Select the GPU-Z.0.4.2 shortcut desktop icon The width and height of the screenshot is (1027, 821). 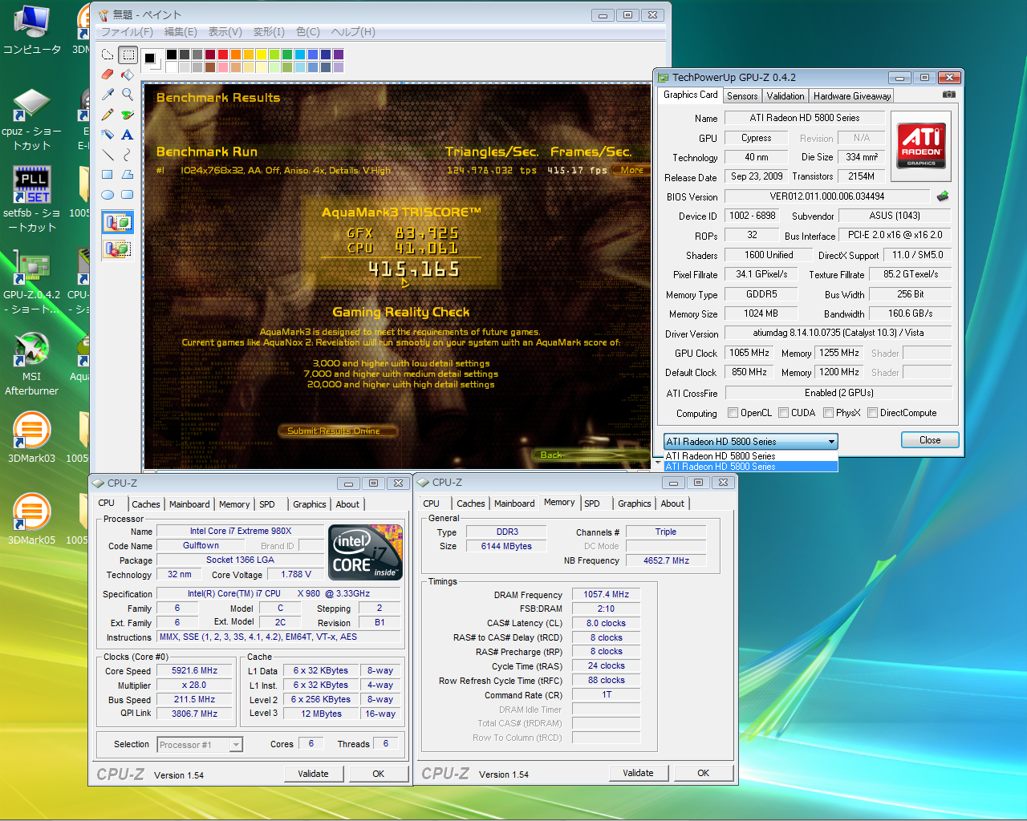pos(32,283)
